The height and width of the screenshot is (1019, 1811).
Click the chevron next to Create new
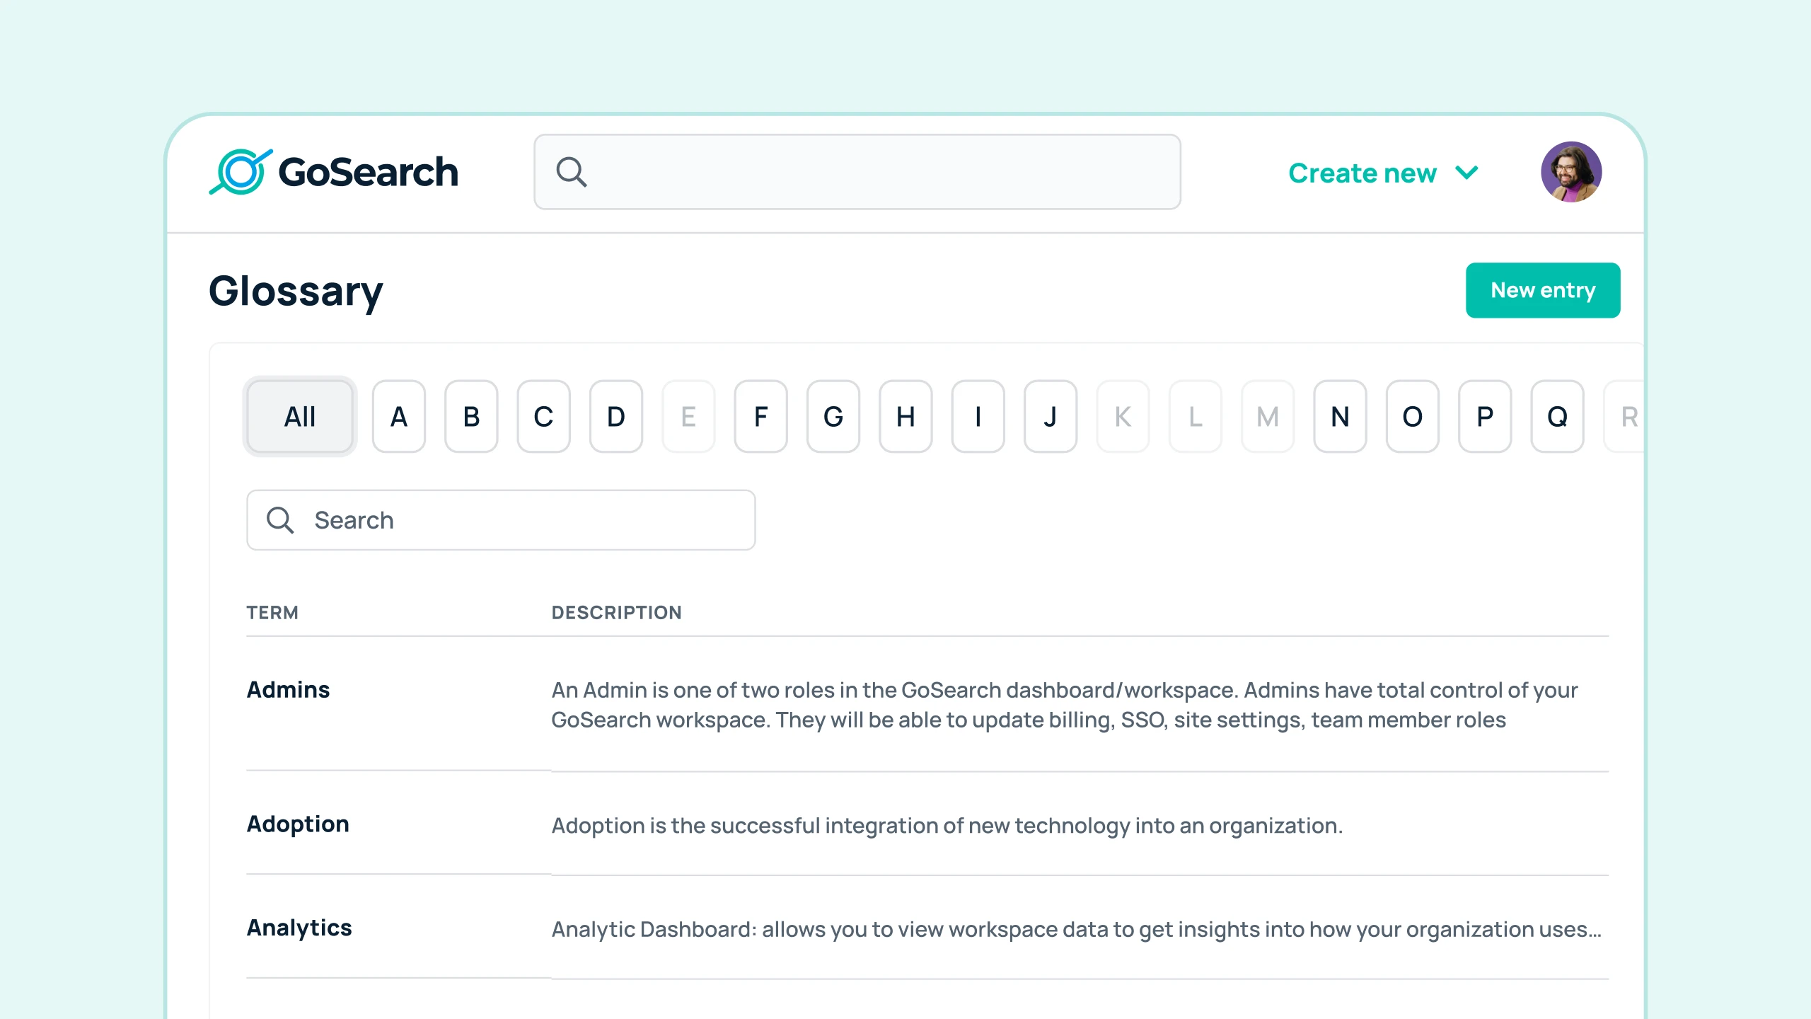pyautogui.click(x=1465, y=173)
